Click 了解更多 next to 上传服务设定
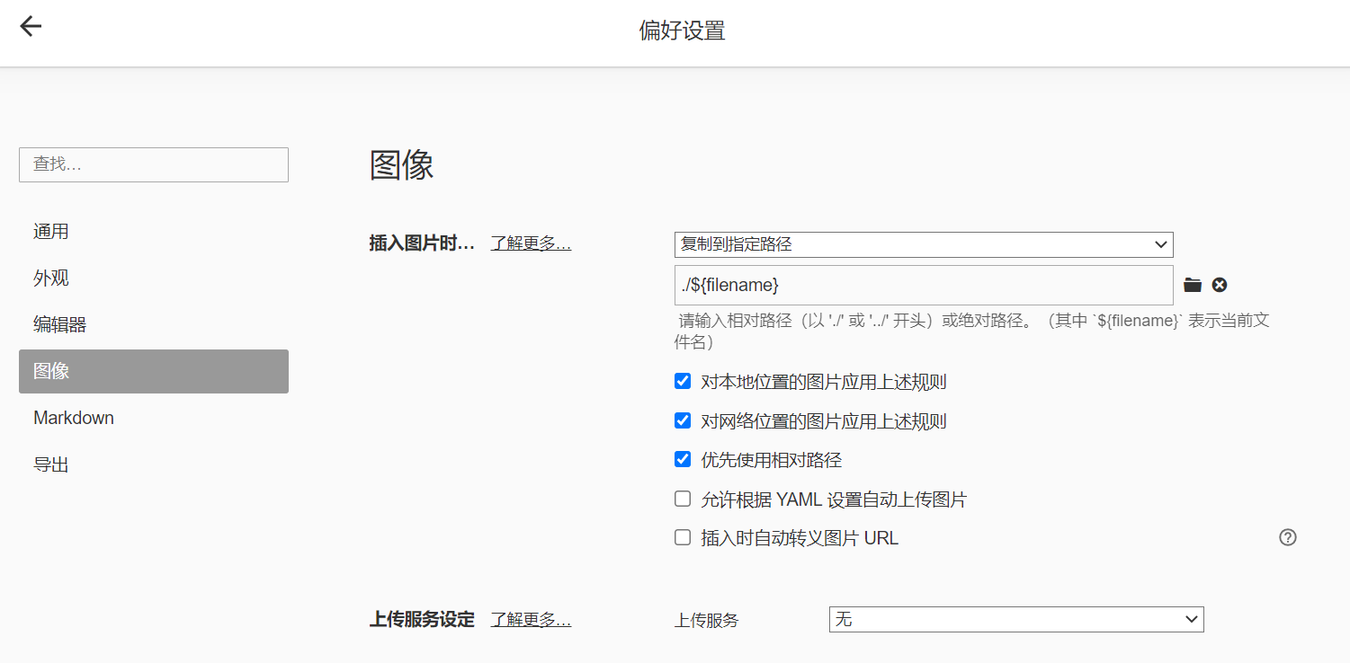The height and width of the screenshot is (663, 1350). coord(530,619)
